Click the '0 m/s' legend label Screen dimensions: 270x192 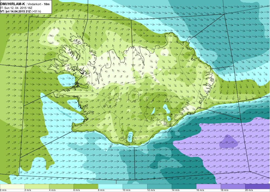tap(3, 190)
